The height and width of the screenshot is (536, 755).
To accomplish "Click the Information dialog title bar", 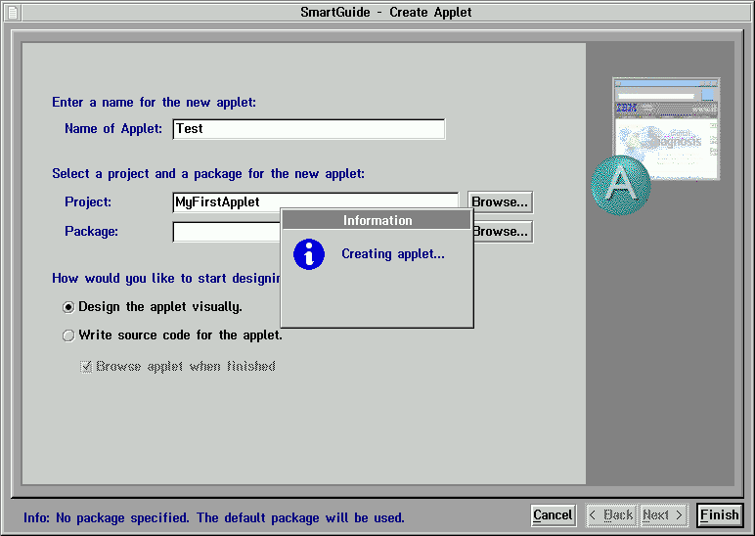I will [x=377, y=221].
